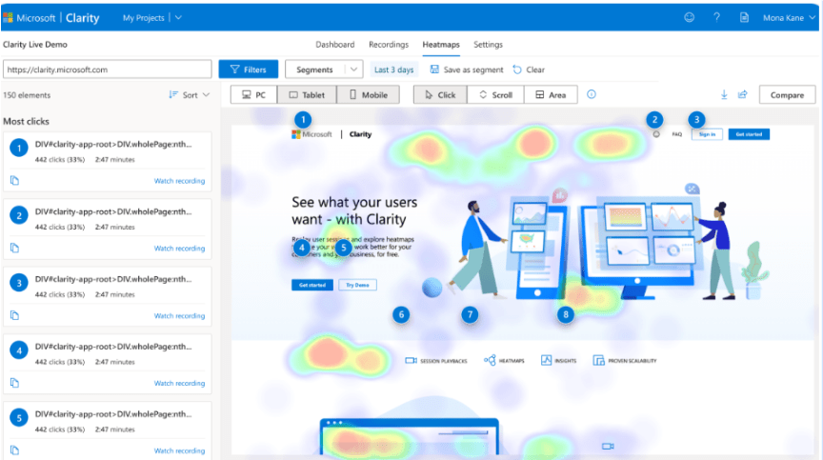Select the Scroll heatmap type
823x460 pixels.
click(495, 95)
